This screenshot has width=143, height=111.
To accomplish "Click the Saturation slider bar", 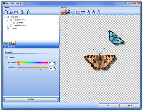I will tap(32, 68).
